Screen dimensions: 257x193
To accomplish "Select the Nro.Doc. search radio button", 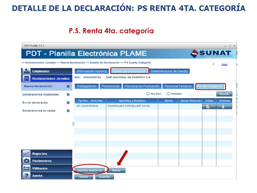I will click(148, 94).
